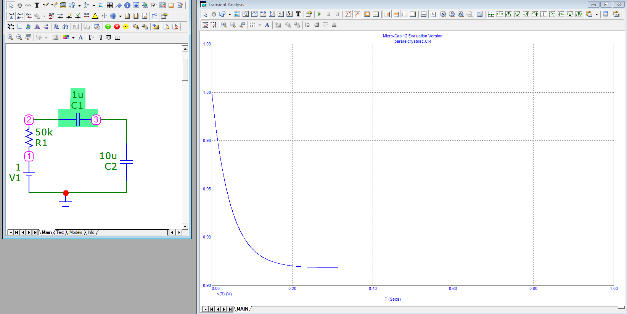Select the MAIN tab in Transient Analysis

pos(242,309)
